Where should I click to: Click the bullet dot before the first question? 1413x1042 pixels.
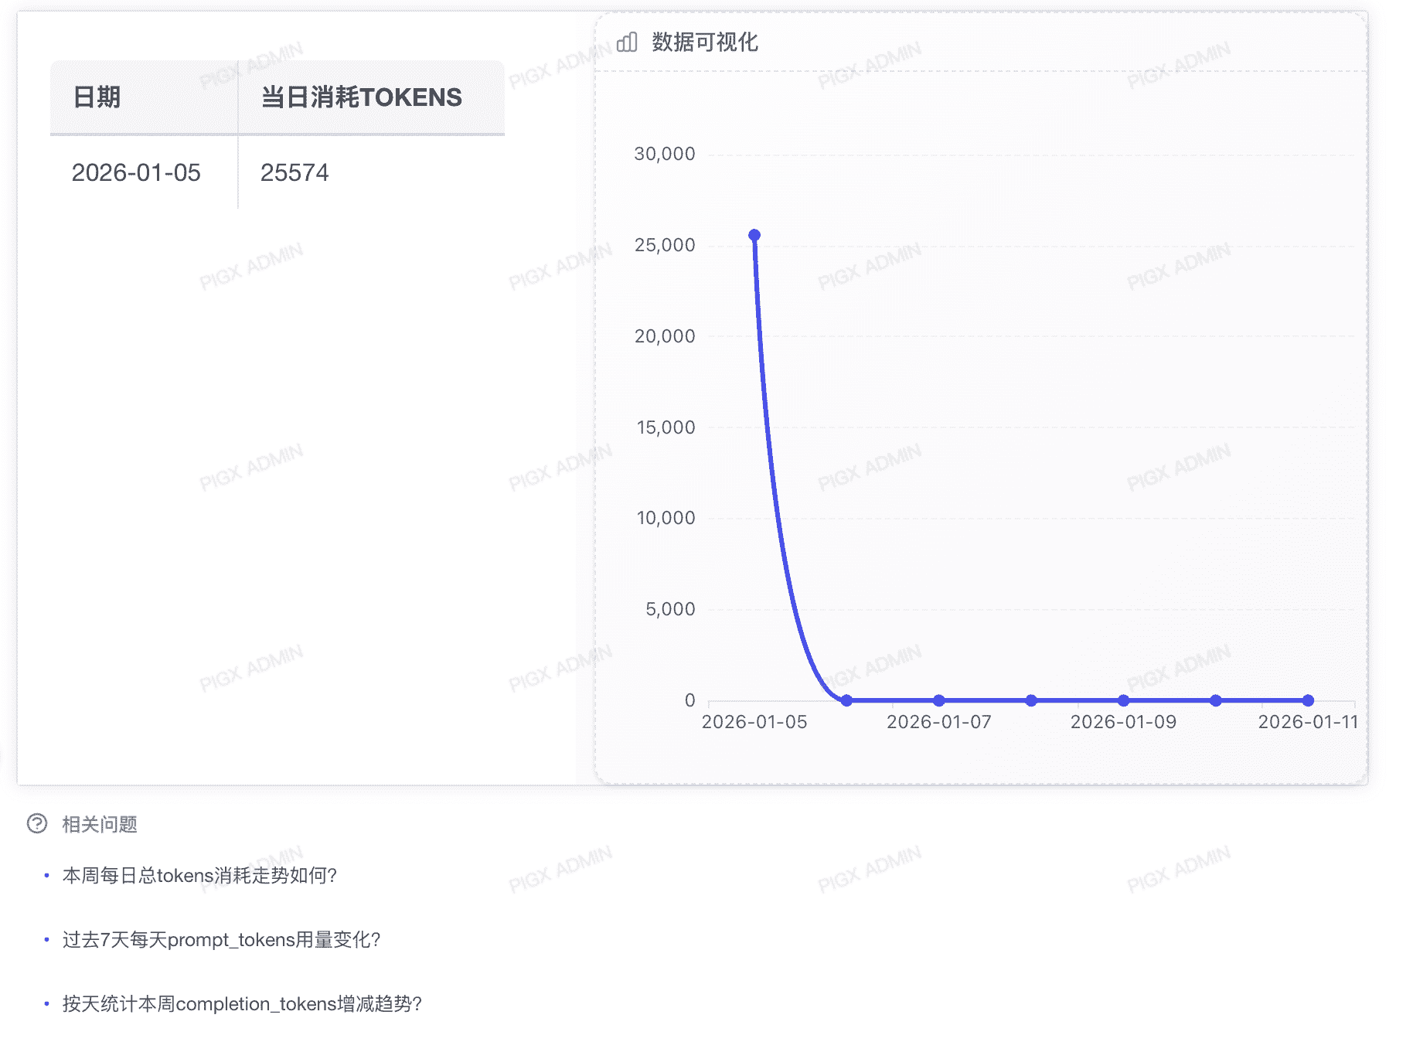pos(47,877)
